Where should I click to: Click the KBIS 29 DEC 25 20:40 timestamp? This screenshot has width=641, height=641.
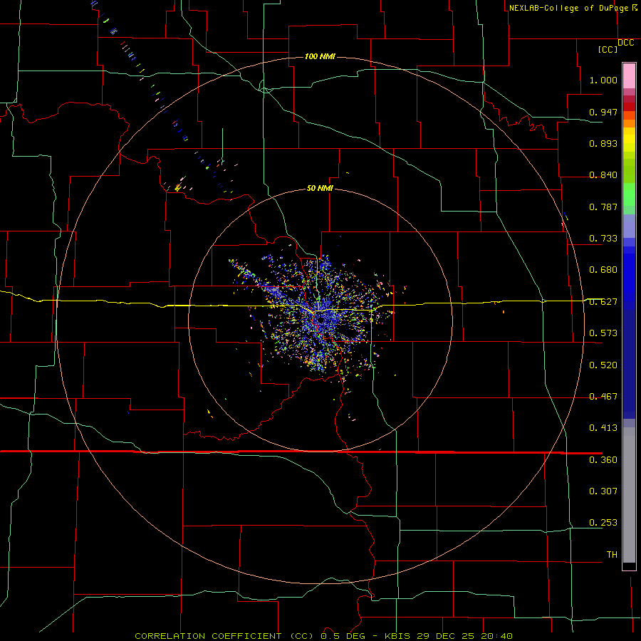point(449,636)
